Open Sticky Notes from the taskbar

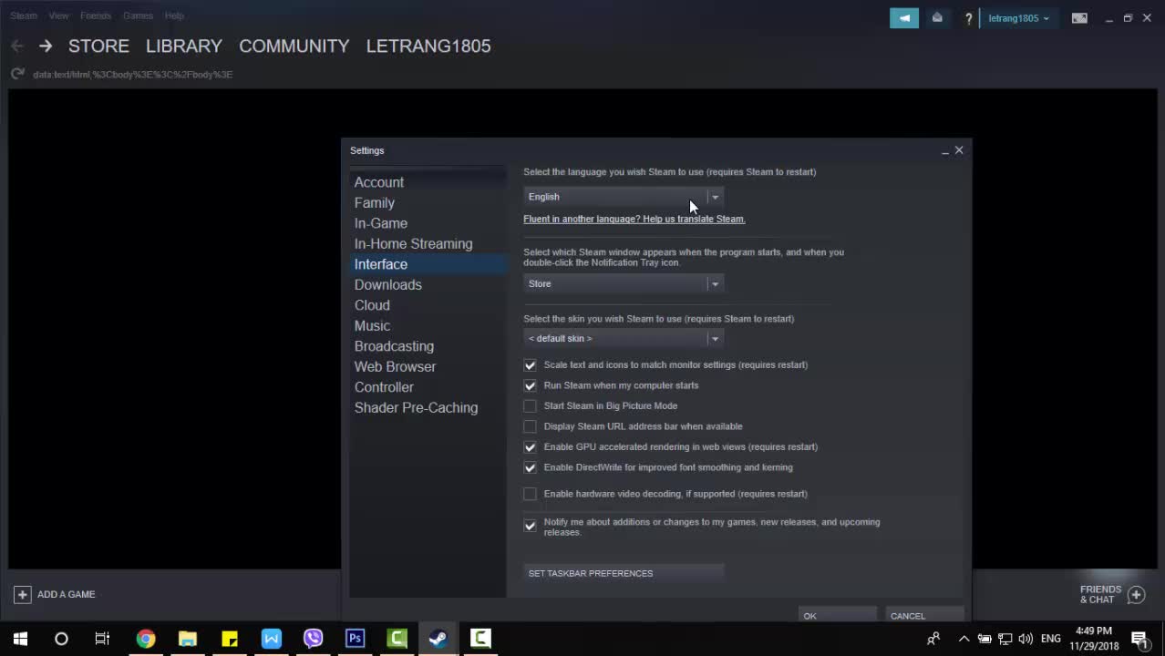click(230, 639)
